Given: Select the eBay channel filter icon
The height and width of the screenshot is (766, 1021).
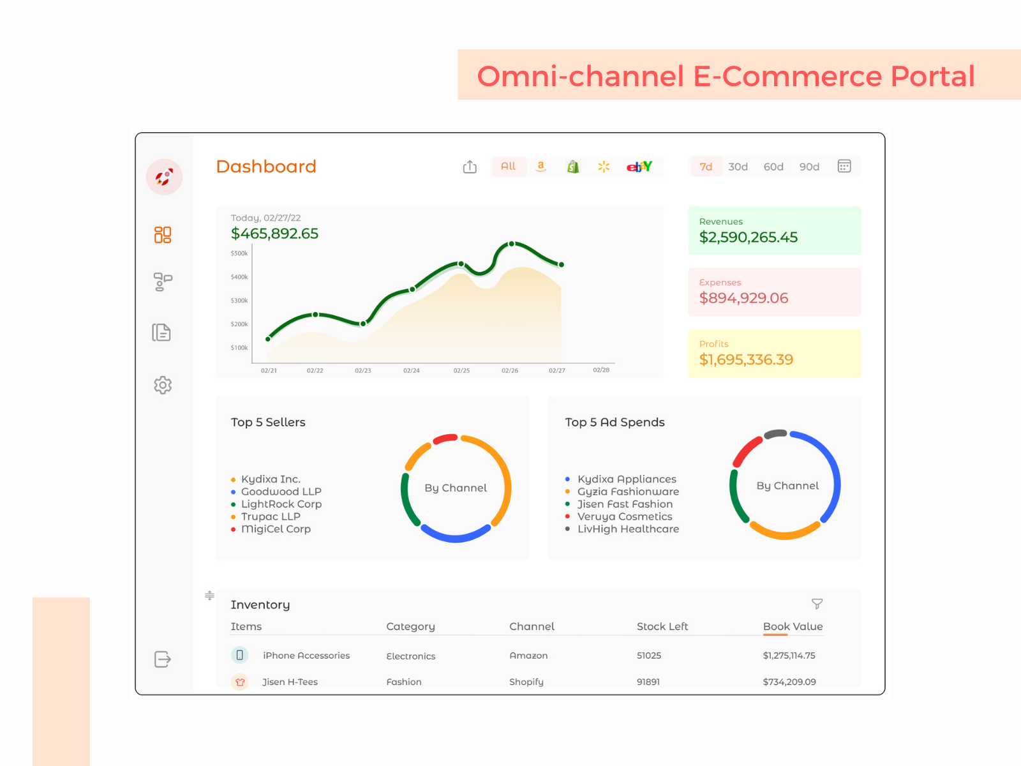Looking at the screenshot, I should click(x=639, y=167).
